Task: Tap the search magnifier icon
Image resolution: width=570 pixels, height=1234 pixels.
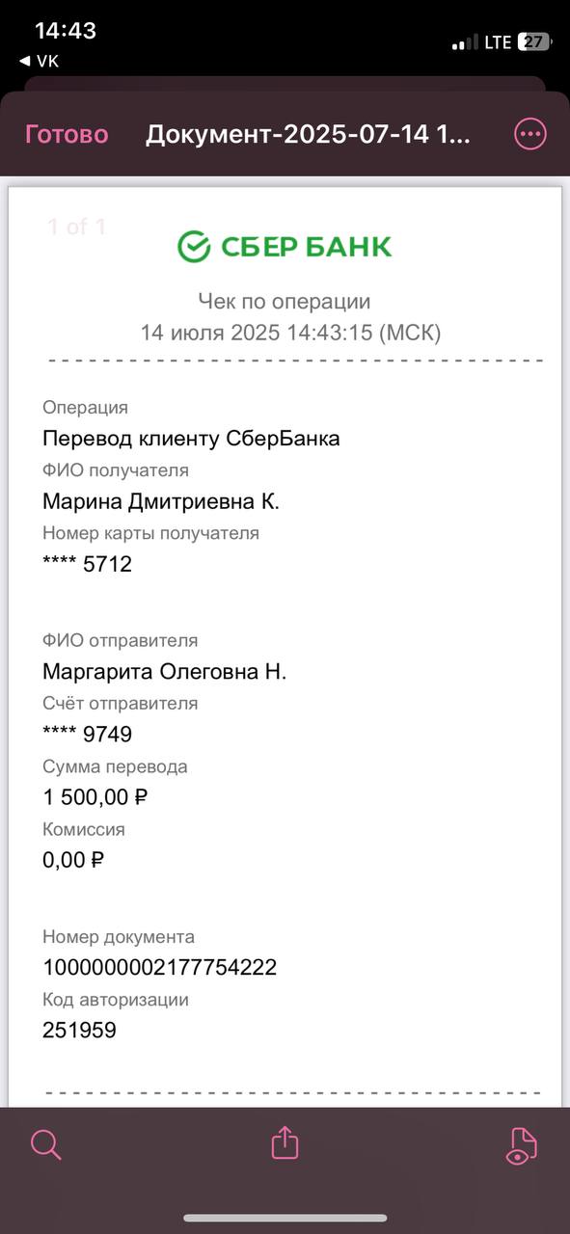Action: click(45, 1144)
